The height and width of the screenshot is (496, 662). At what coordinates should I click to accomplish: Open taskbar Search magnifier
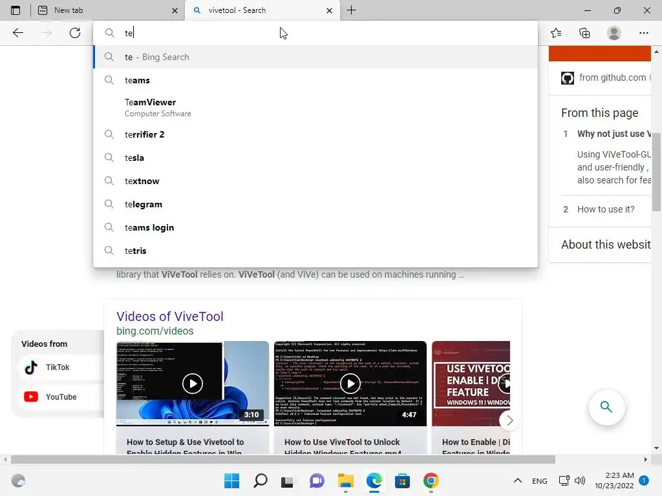[x=261, y=480]
